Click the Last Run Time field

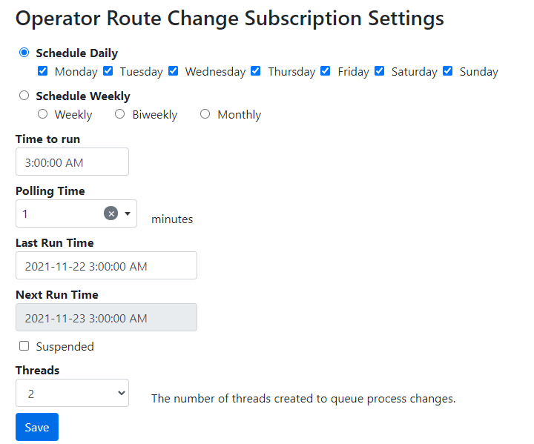point(106,265)
